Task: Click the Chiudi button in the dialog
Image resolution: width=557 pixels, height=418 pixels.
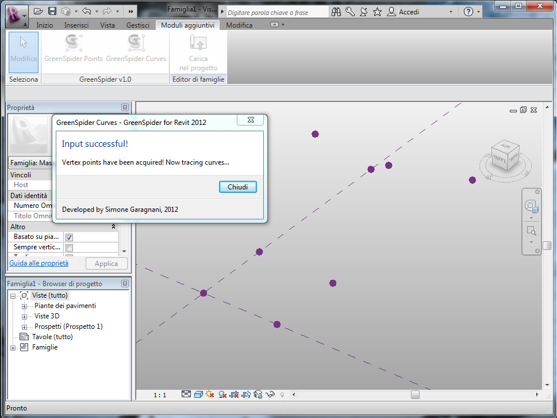Action: pos(237,187)
